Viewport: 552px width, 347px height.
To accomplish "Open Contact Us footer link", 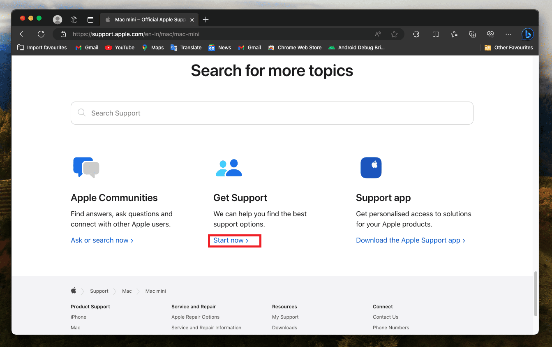I will tap(386, 317).
